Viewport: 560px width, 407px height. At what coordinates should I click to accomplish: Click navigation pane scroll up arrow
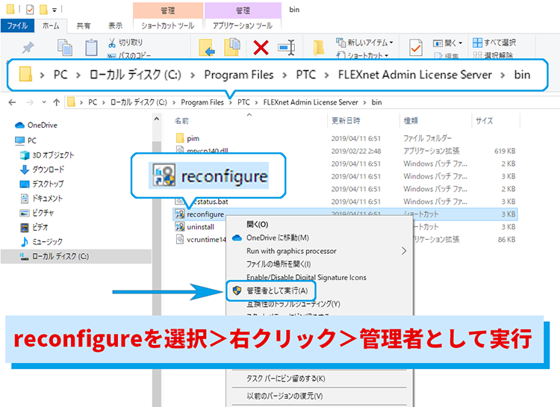(157, 119)
